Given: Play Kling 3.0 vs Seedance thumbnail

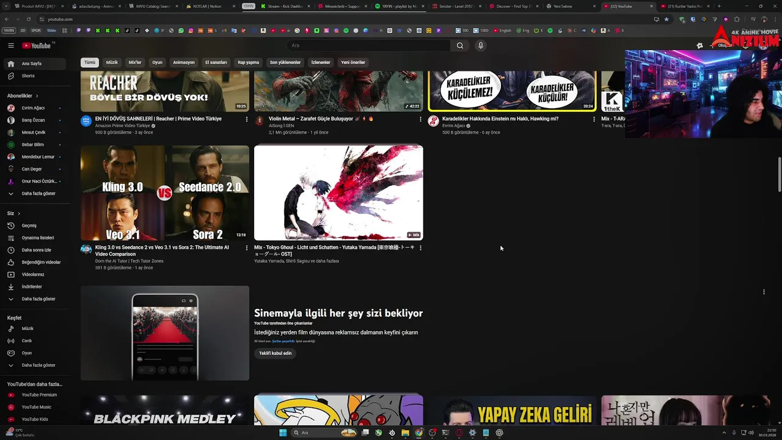Looking at the screenshot, I should [x=165, y=193].
